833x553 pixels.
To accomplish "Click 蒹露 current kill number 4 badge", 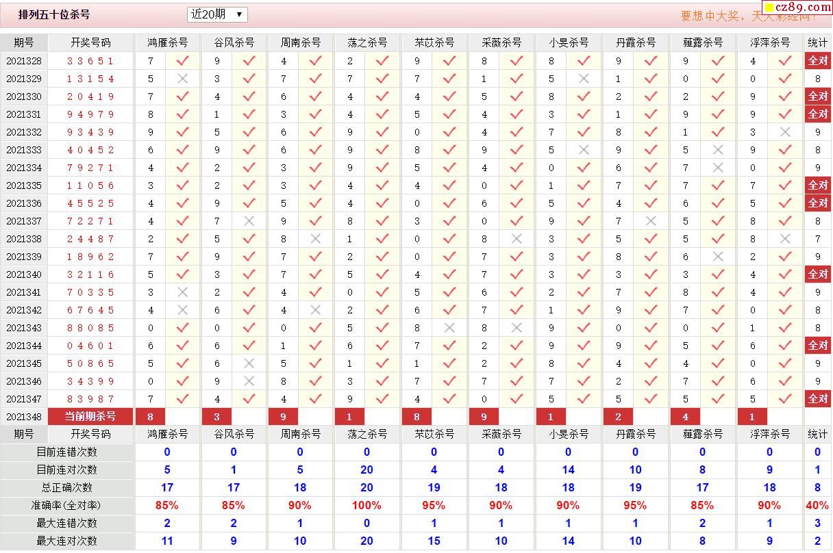I will click(686, 417).
